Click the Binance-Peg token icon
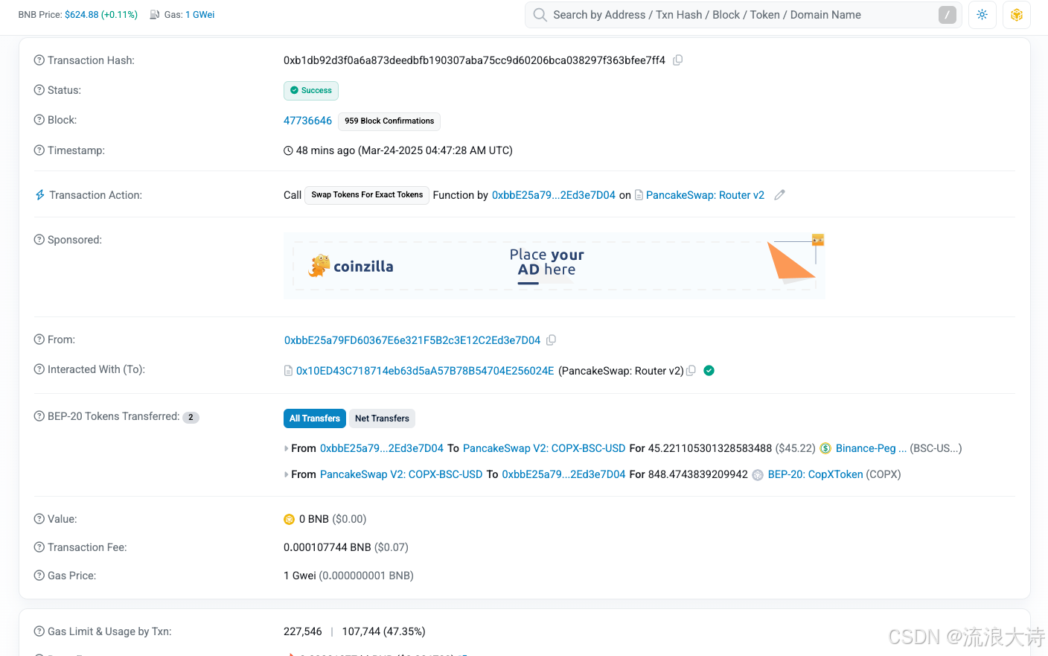This screenshot has width=1048, height=656. 825,448
